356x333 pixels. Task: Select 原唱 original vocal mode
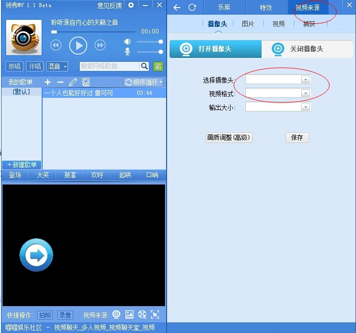(x=14, y=66)
